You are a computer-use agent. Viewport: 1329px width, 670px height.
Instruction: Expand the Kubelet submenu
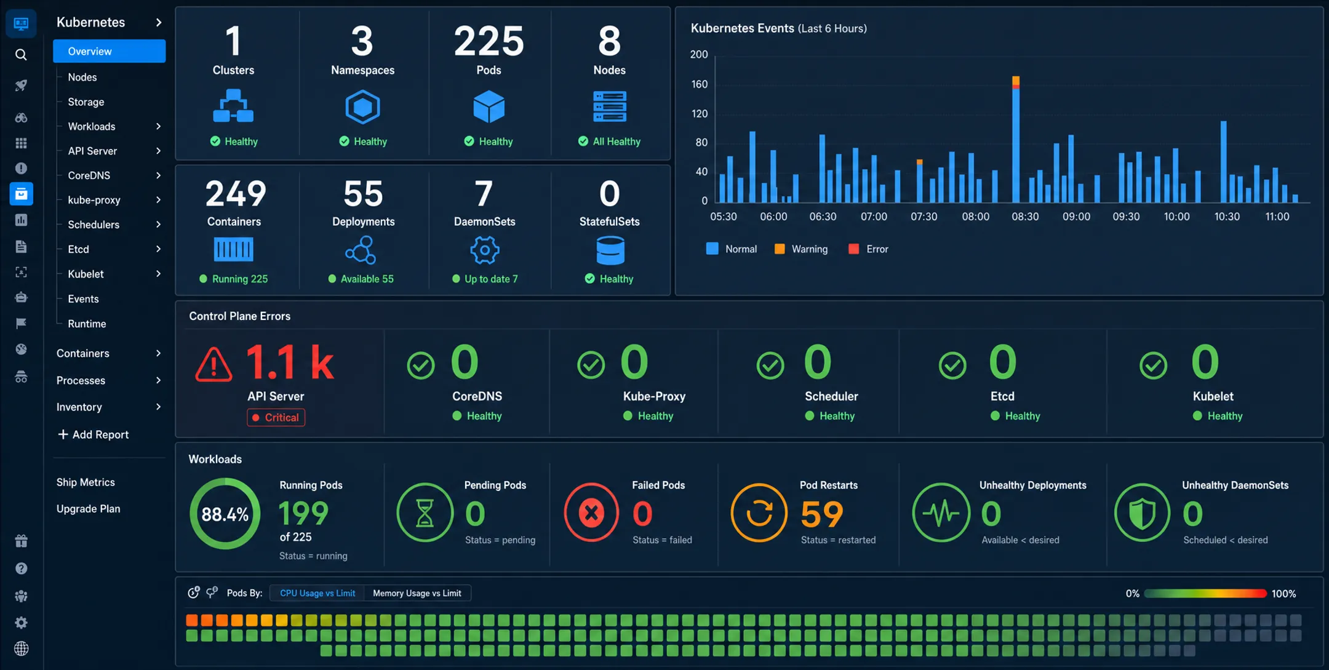click(x=158, y=274)
